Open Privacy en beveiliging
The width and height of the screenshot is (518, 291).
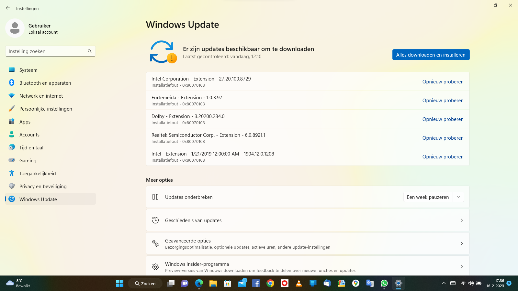(51, 186)
